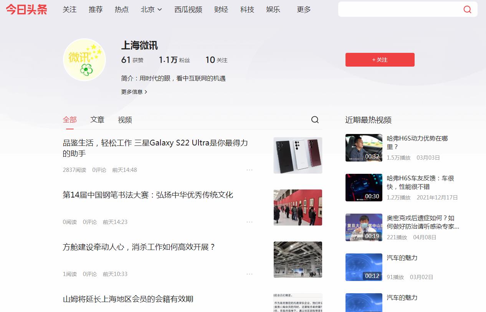
Task: Click the 0评论 under Galaxy S22 article
Action: click(x=99, y=170)
